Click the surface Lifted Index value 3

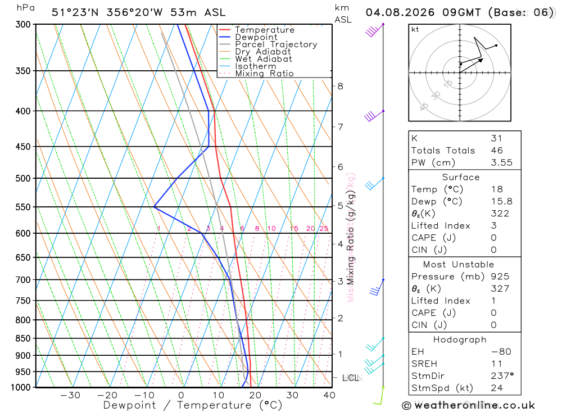[493, 226]
